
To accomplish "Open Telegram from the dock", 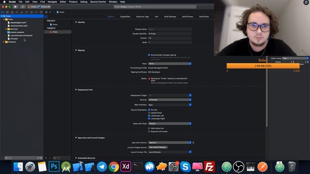I will pyautogui.click(x=102, y=167).
